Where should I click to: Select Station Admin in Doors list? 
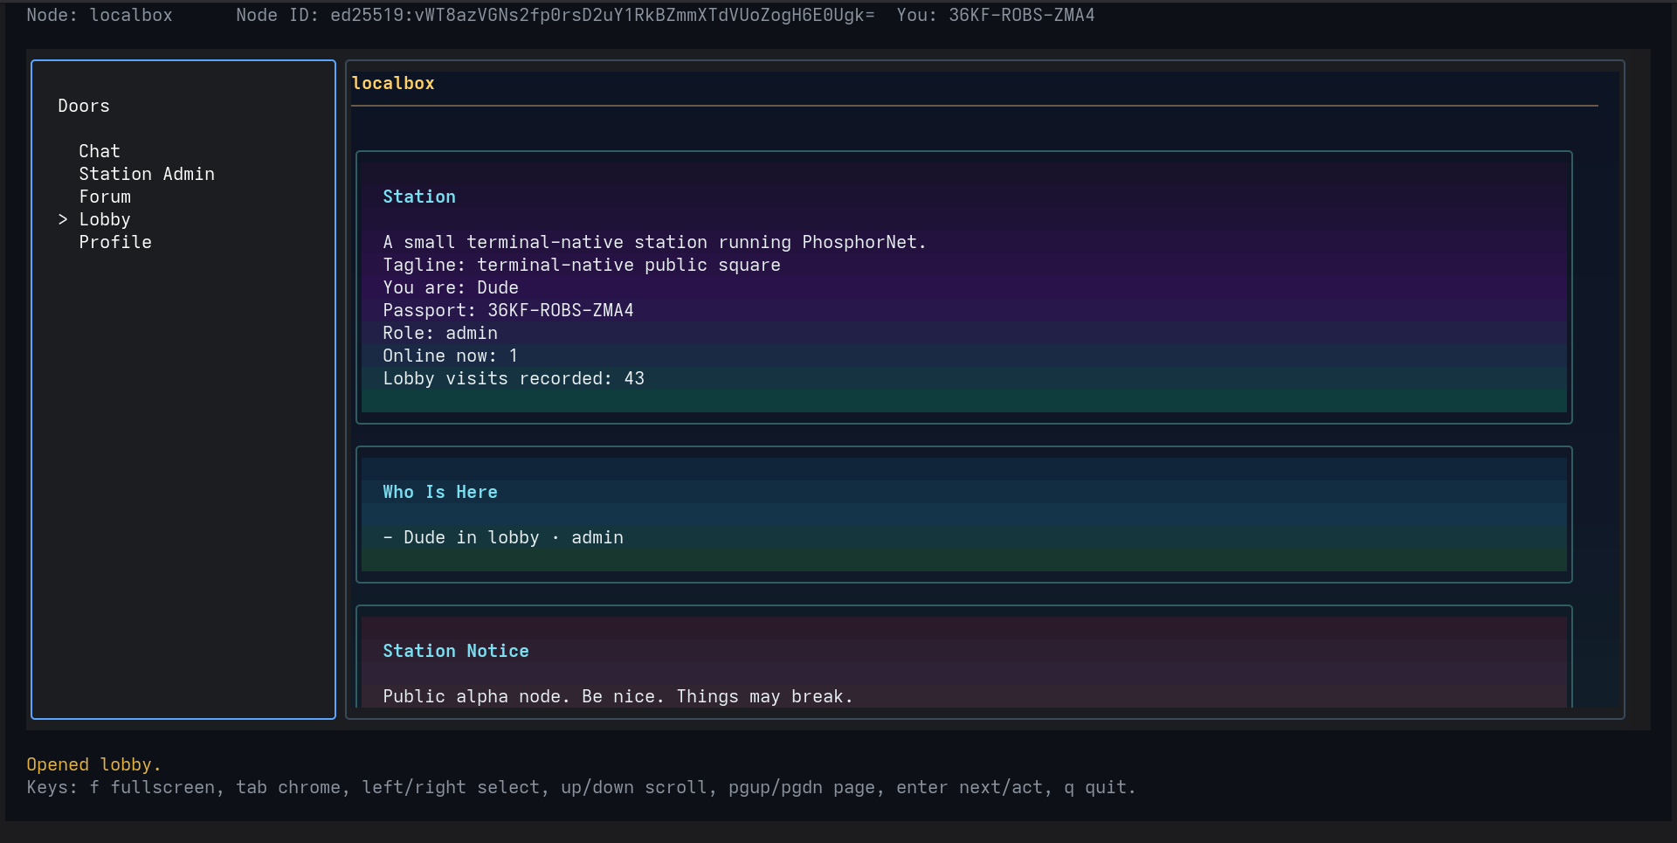pyautogui.click(x=147, y=174)
